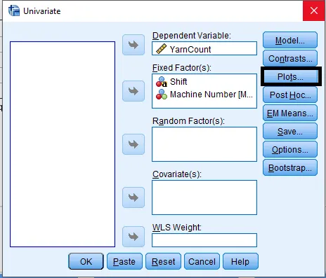Open the Contrasts... dialog
The height and width of the screenshot is (278, 326).
[290, 58]
